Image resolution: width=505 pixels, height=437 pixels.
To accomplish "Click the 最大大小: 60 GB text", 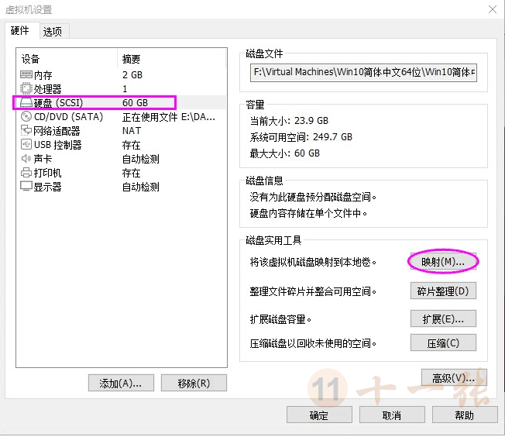I will click(285, 153).
